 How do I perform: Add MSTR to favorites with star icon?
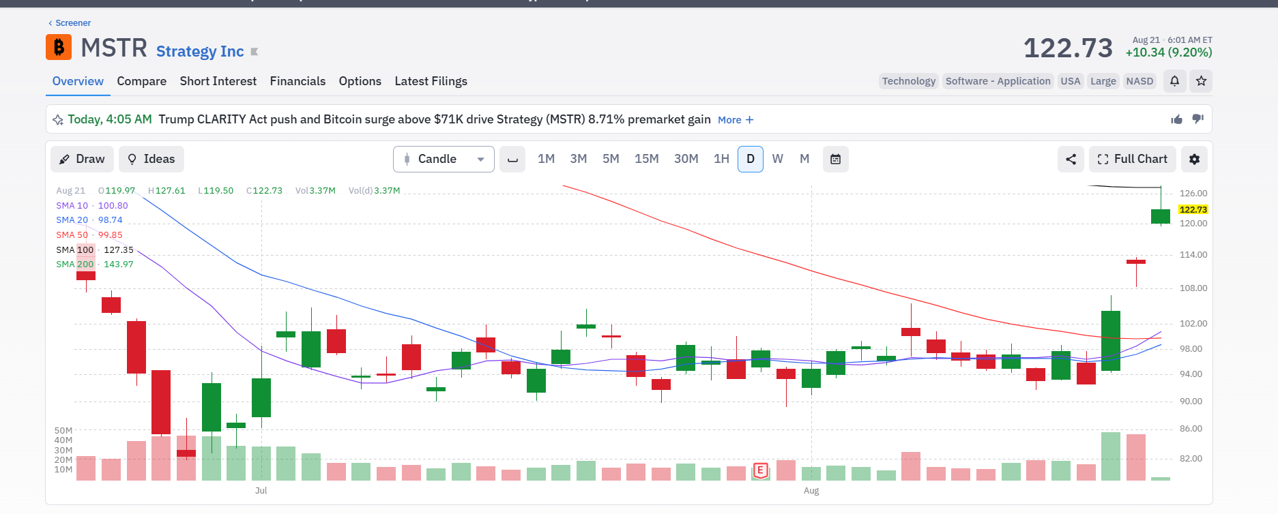click(x=1201, y=81)
